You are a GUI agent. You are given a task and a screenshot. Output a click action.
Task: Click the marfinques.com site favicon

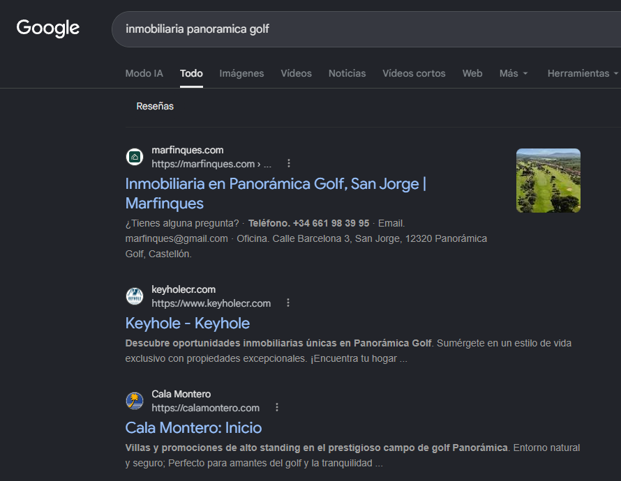point(135,157)
